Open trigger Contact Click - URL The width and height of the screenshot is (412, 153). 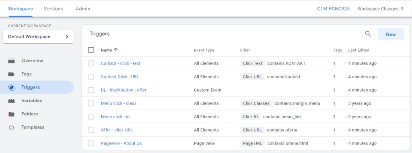120,76
